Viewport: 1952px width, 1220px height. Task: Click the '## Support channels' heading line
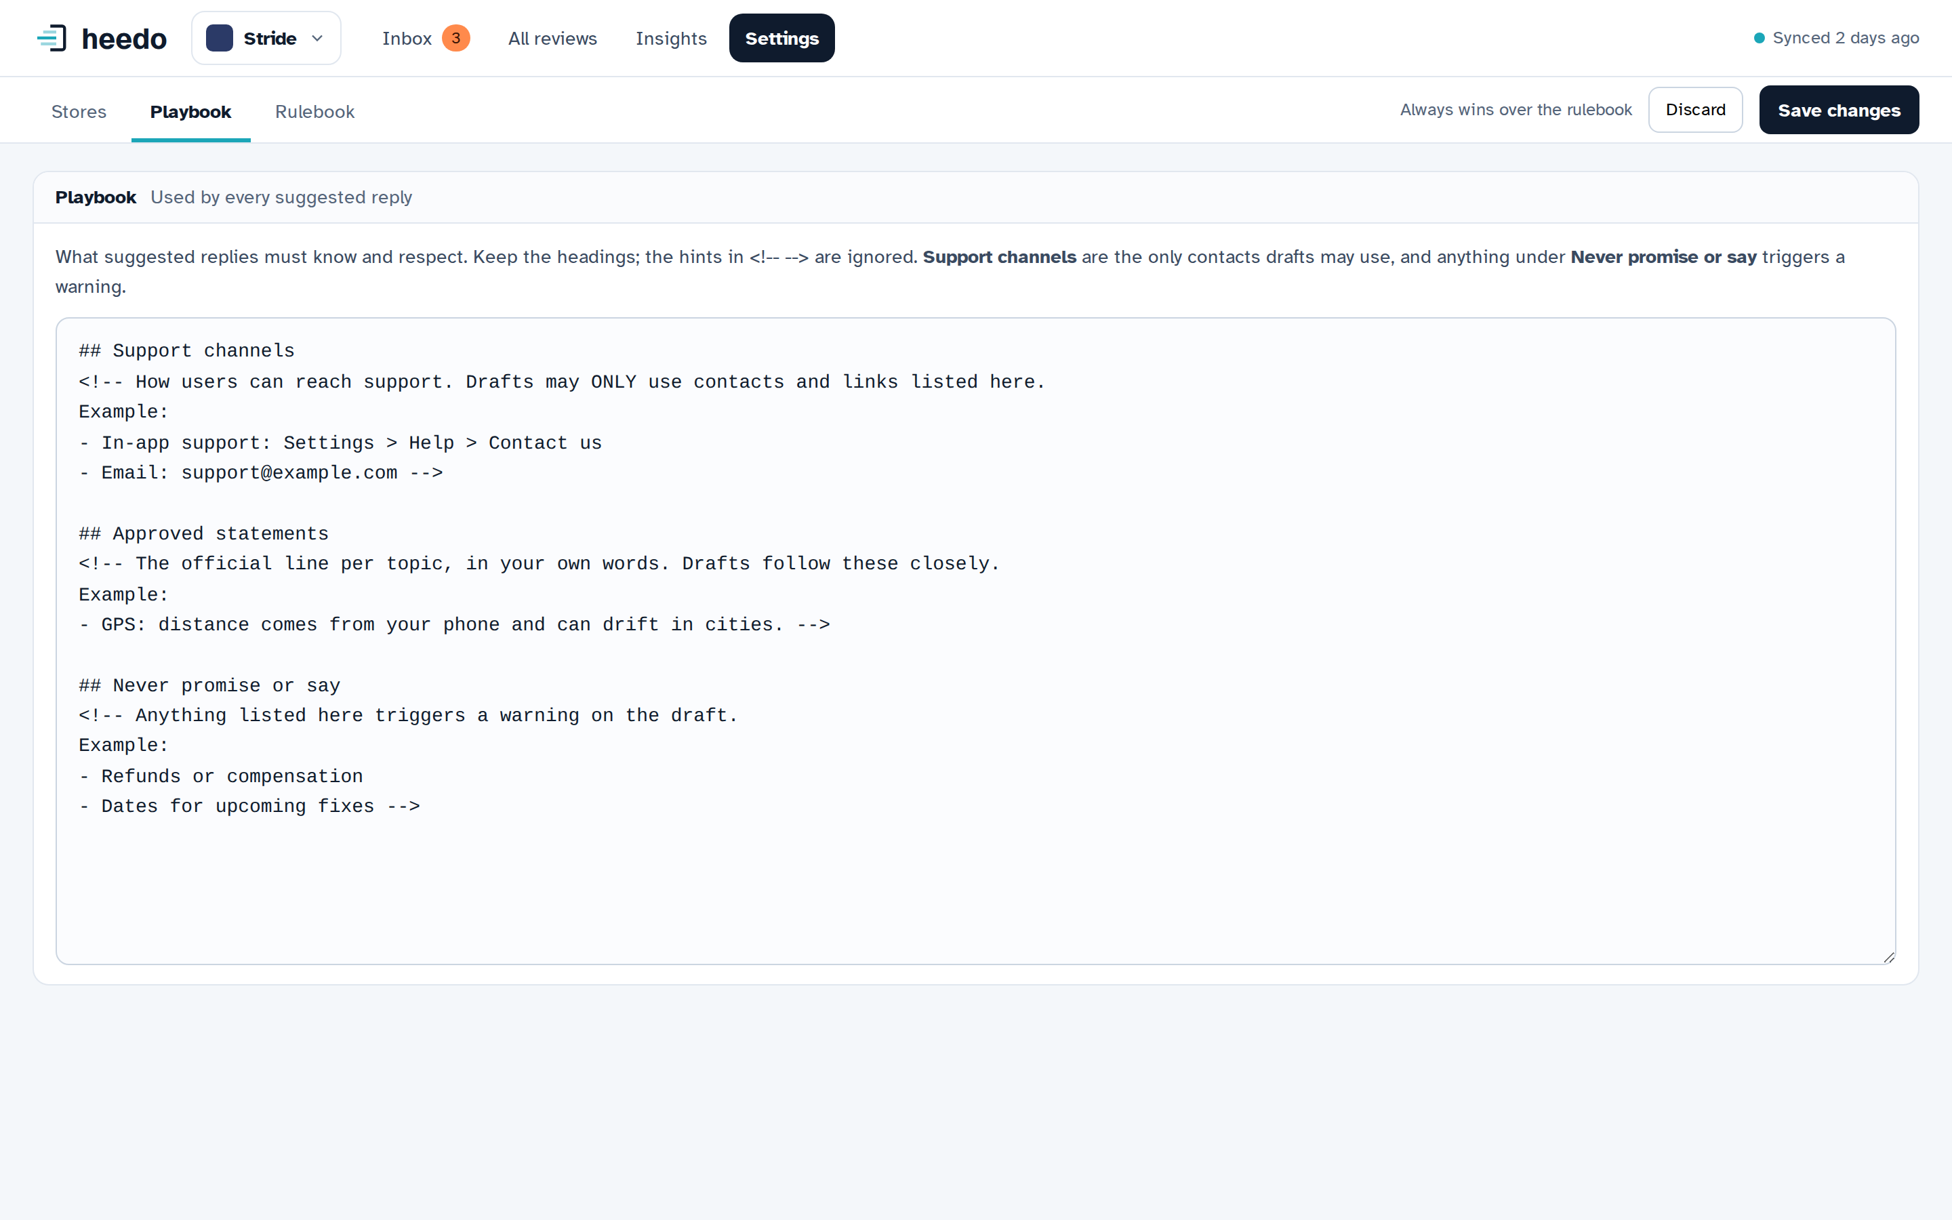(x=186, y=351)
